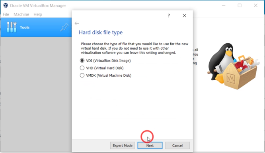Switch to Expert Mode
265x153 pixels.
pos(123,145)
